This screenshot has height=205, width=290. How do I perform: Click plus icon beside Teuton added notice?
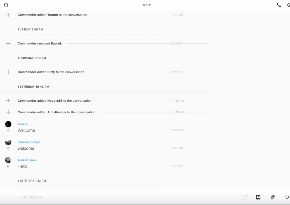(x=8, y=15)
